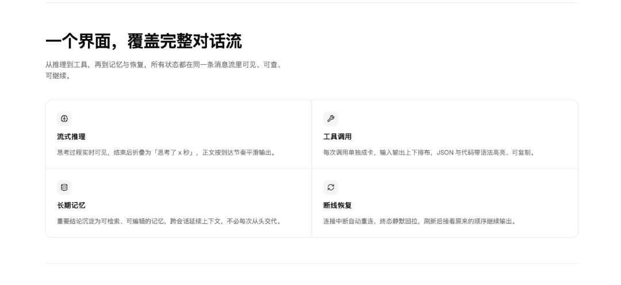This screenshot has height=285, width=621.
Task: Click the description starting 重要结论沉淀为可检索
Action: 170,221
